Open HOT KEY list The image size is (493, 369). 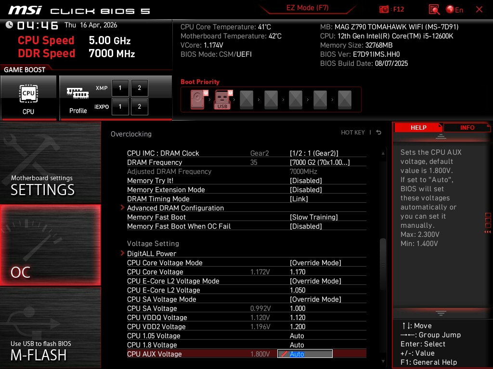353,133
